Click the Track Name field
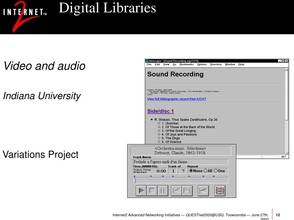The height and width of the screenshot is (220, 294). click(181, 162)
